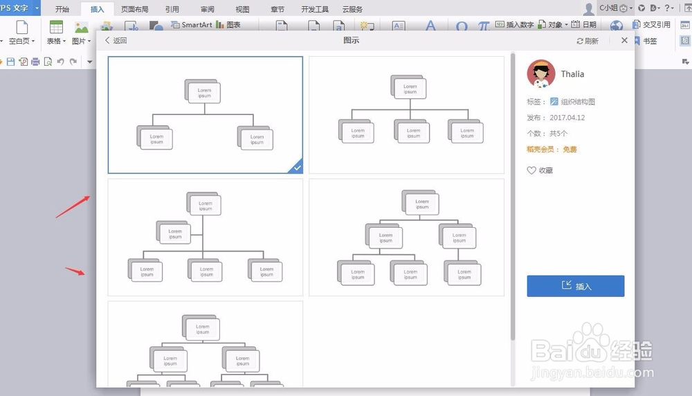The height and width of the screenshot is (396, 692).
Task: Click the blue 插入 insert button
Action: tap(576, 286)
